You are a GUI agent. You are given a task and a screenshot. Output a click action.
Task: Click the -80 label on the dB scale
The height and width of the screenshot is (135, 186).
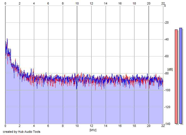tap(166, 73)
